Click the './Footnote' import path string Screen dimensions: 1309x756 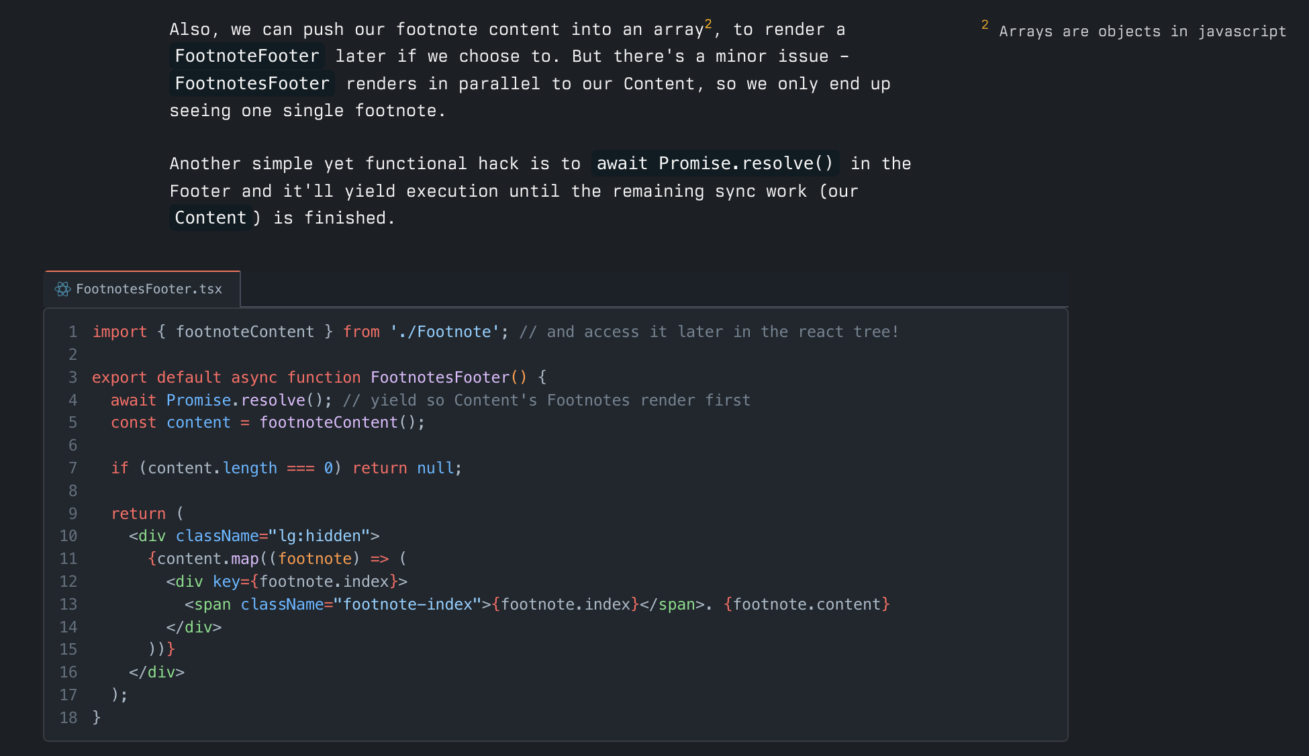pos(444,332)
